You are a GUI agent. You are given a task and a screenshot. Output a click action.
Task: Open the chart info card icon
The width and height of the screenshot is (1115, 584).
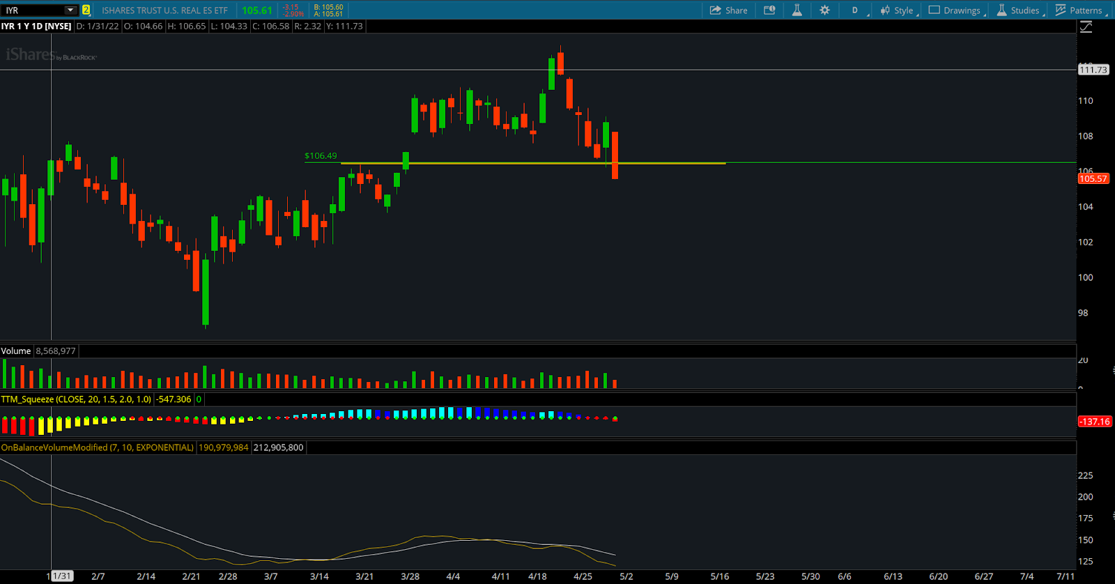pyautogui.click(x=769, y=10)
